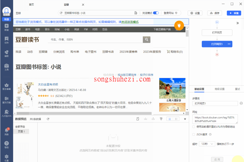Open 解决方案 in the sidebar
Image resolution: width=244 pixels, height=162 pixels.
[7, 100]
